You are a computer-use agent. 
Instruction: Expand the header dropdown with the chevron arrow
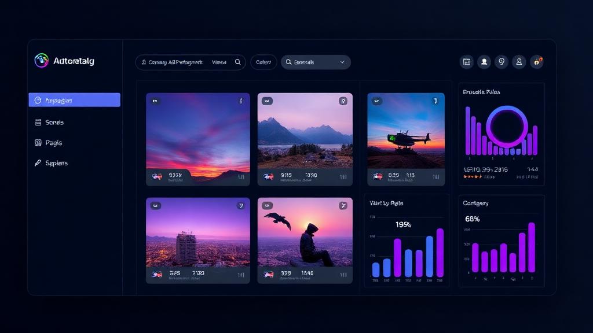pos(316,62)
